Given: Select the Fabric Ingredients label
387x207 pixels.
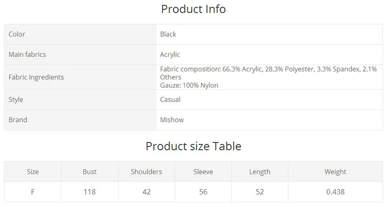Looking at the screenshot, I should coord(36,77).
